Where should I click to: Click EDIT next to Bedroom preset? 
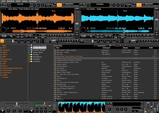(x=54, y=6)
